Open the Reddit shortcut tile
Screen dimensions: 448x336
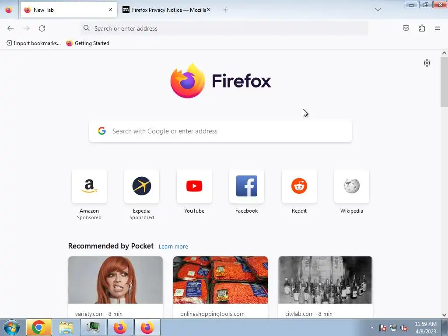click(x=299, y=186)
